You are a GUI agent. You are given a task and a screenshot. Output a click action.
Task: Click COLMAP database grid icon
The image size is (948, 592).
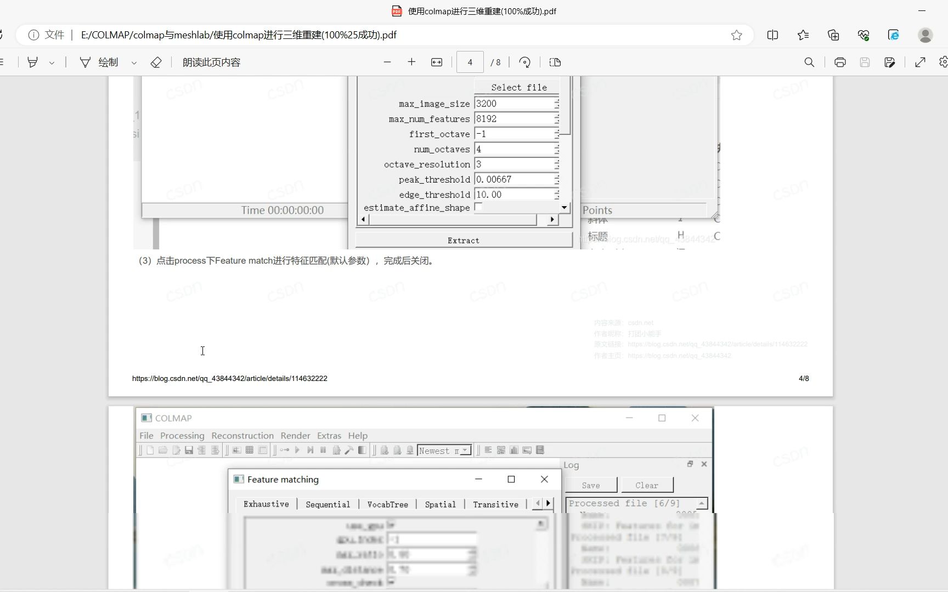(249, 450)
